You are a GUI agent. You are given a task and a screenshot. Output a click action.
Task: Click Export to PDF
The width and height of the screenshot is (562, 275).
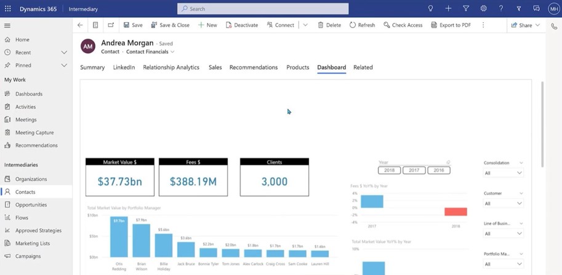click(451, 25)
